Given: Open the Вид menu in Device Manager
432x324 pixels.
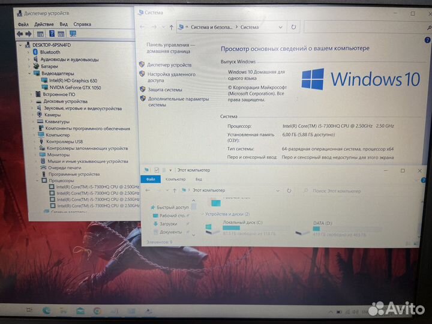Looking at the screenshot, I should pyautogui.click(x=64, y=24).
